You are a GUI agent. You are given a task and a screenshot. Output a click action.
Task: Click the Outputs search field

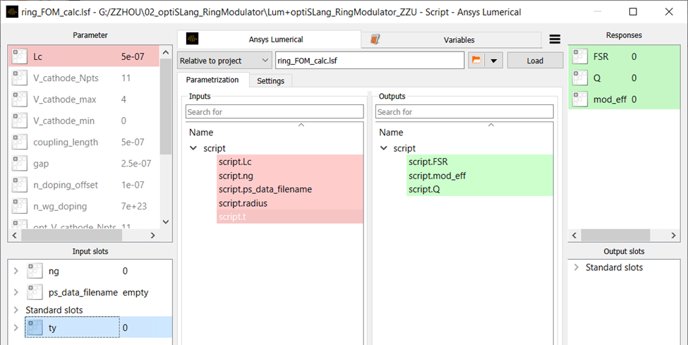coord(464,112)
